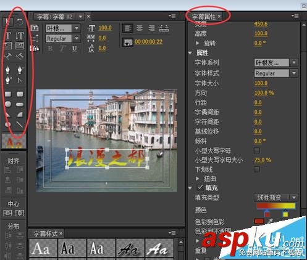Click 方向 value 100.0 %
This screenshot has width=307, height=260.
[x=264, y=93]
